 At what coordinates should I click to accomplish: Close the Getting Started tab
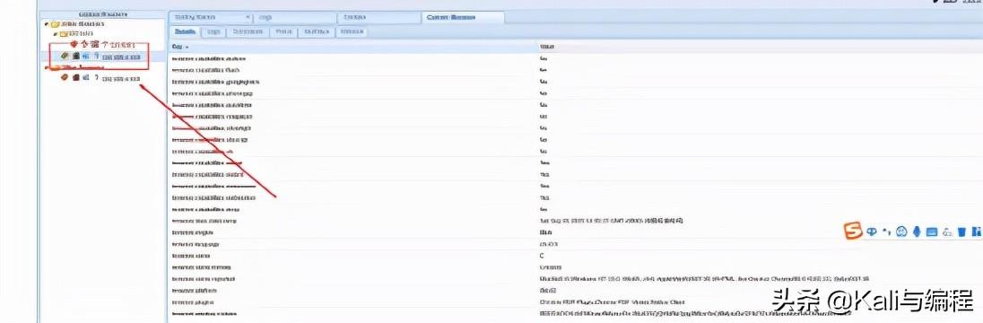pyautogui.click(x=247, y=18)
